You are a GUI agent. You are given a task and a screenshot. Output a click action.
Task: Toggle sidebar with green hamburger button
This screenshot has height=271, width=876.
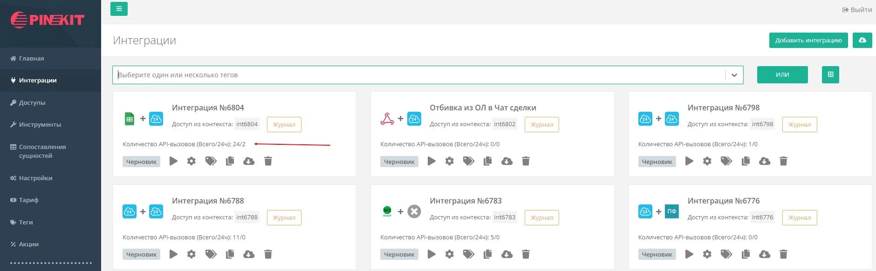point(119,9)
